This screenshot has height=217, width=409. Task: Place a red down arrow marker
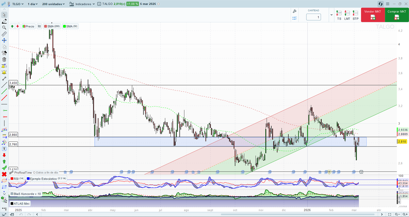[4, 155]
